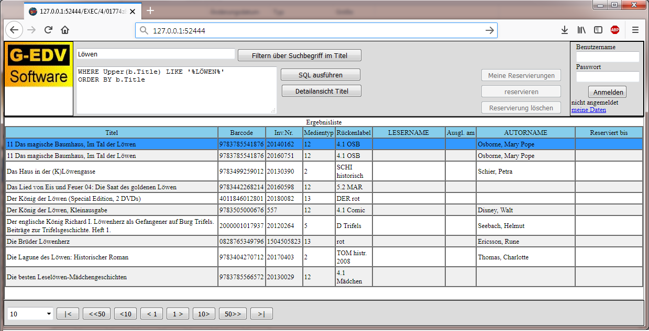Open the page size dropdown showing 10
Viewport: 649px width, 331px height.
click(31, 314)
